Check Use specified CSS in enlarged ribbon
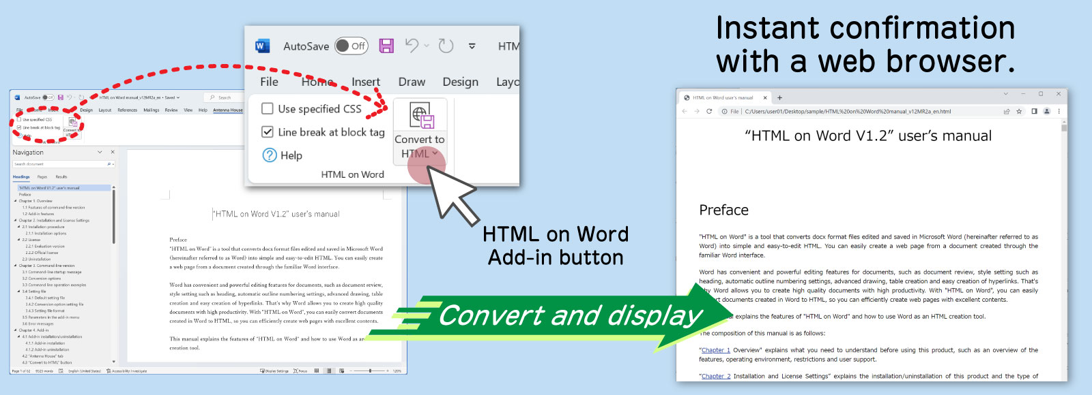1092x395 pixels. pos(268,108)
